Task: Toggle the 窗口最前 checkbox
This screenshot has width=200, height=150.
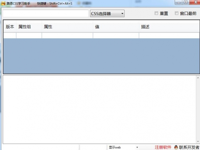Action: [177, 13]
